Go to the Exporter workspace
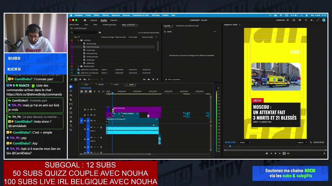The image size is (332, 186). click(x=114, y=20)
